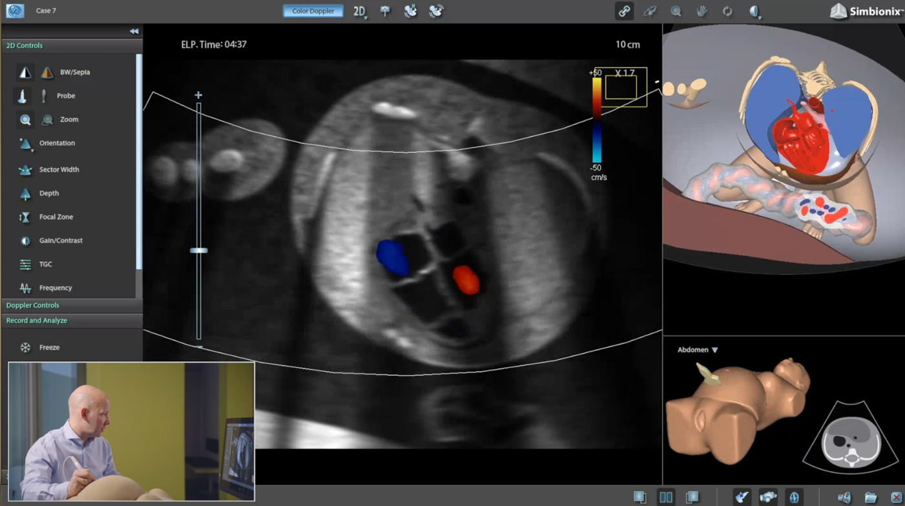Click the Freeze snowflake icon

(25, 348)
